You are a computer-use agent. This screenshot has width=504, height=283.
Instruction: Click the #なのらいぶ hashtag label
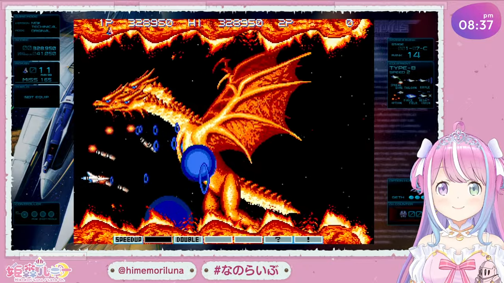[246, 270]
